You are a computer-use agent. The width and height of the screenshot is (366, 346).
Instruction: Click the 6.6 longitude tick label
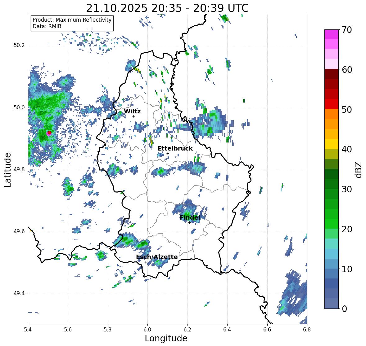click(x=267, y=330)
